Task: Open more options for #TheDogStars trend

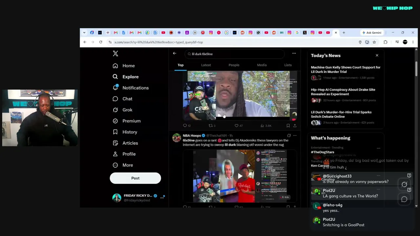Action: (x=378, y=148)
